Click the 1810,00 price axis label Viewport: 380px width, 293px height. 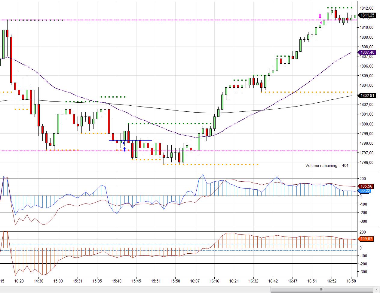(367, 27)
